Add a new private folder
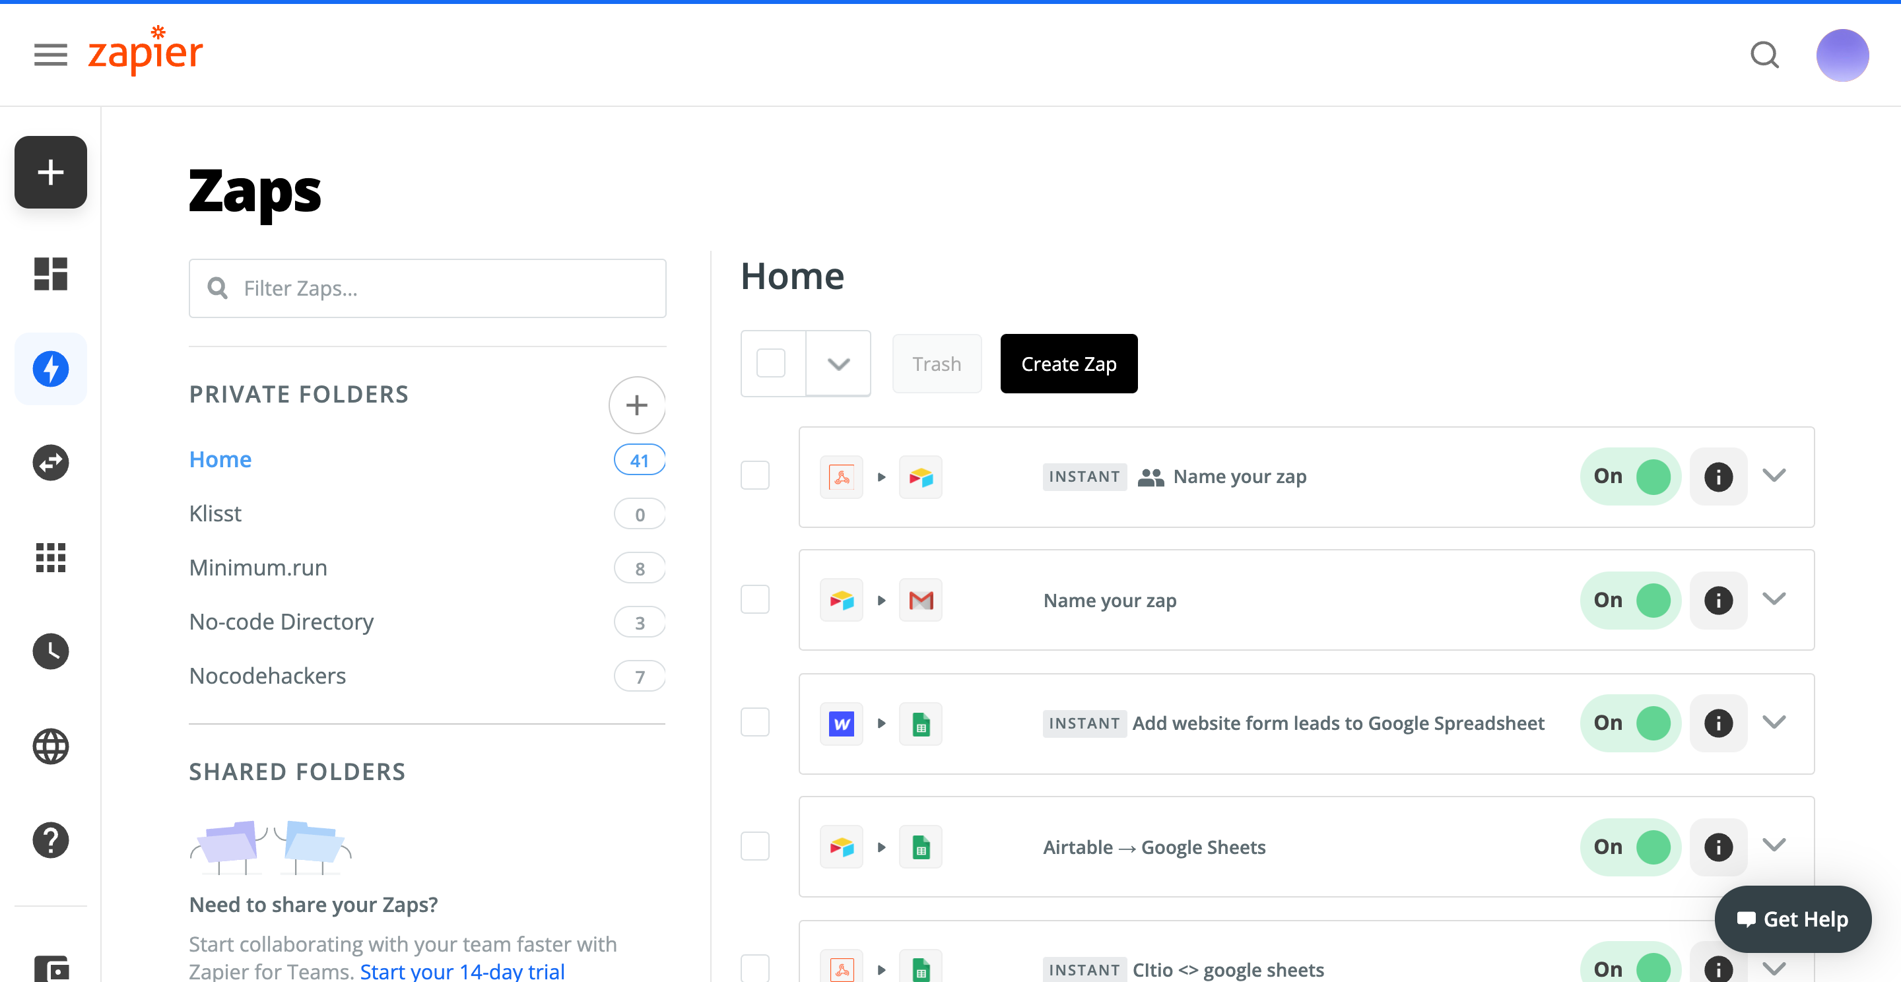 tap(637, 405)
